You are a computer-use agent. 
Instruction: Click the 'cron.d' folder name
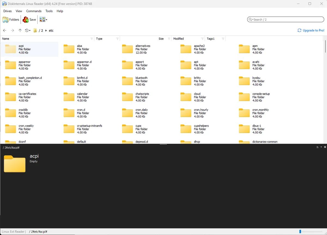81,110
